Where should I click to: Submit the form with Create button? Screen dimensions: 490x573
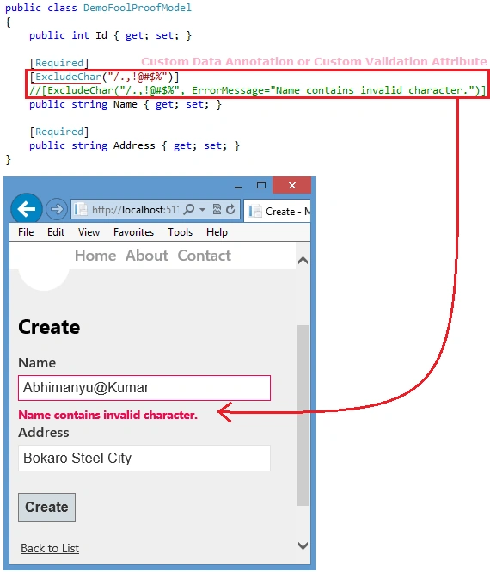point(46,508)
